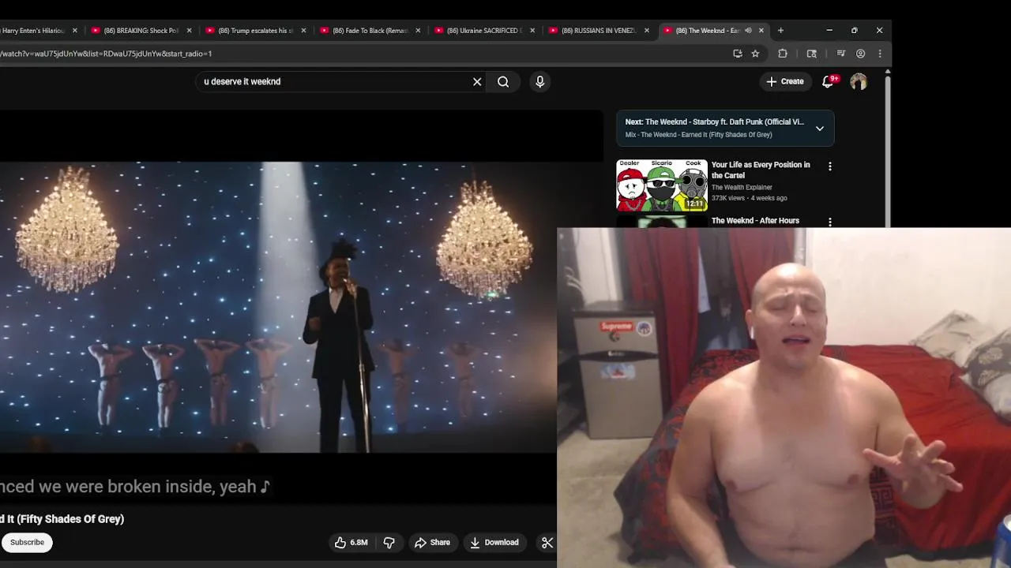The image size is (1011, 568).
Task: Open a new browser tab
Action: coord(780,31)
